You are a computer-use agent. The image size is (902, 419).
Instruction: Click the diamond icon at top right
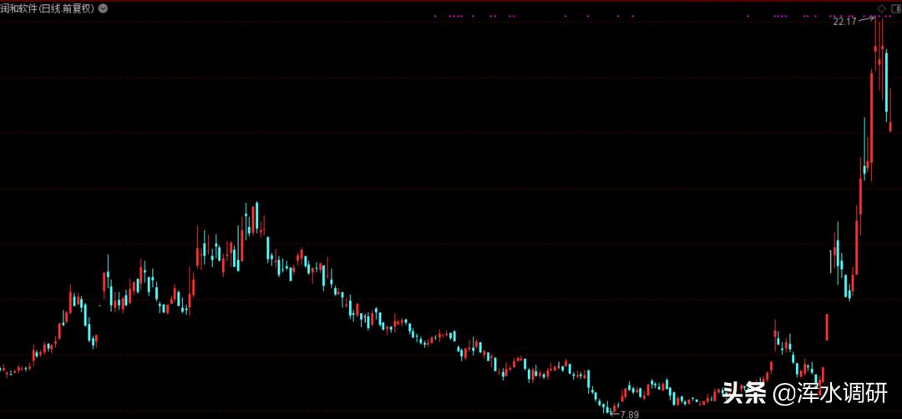[x=882, y=8]
